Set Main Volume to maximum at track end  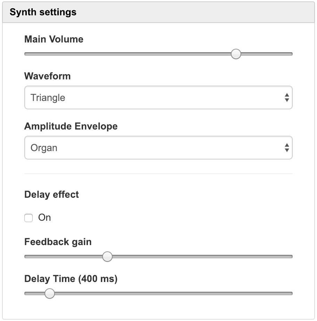[291, 54]
